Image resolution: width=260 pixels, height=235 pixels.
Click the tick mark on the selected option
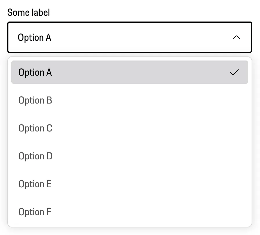tap(234, 72)
